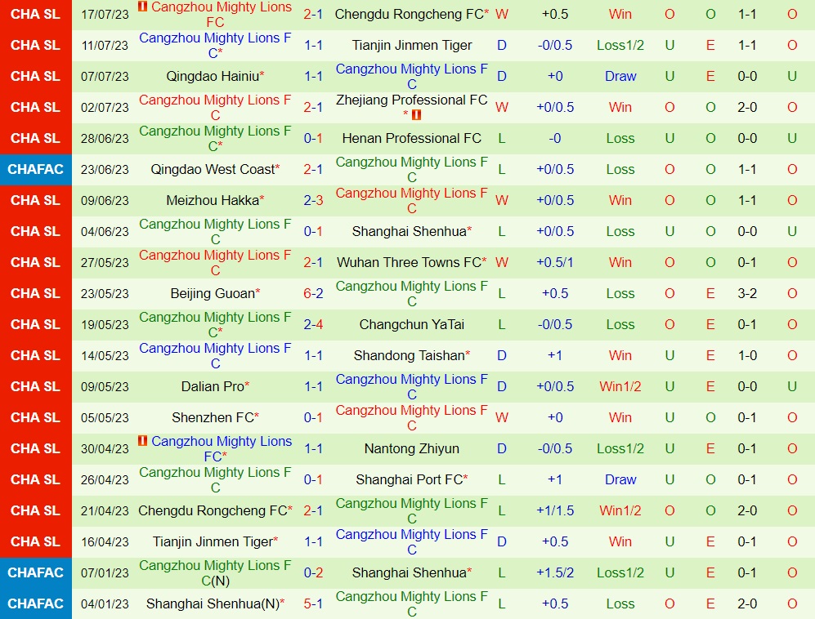815x619 pixels.
Task: Open Henan Professional FC team link
Action: 412,138
